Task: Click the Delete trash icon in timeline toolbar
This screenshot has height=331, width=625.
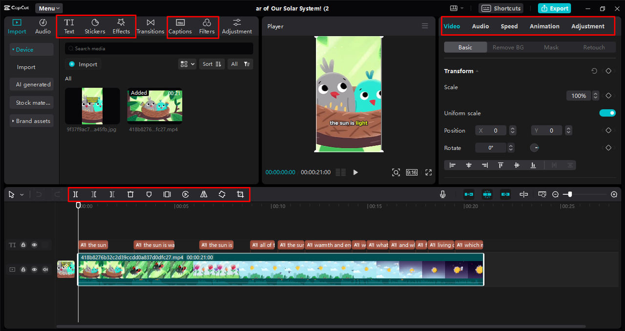Action: coord(130,194)
